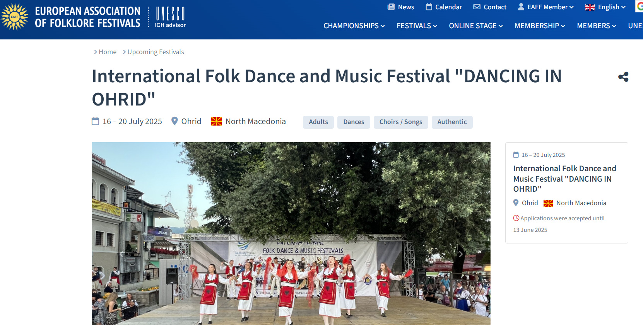Click the festival stage photo
Viewport: 643px width, 325px height.
291,233
